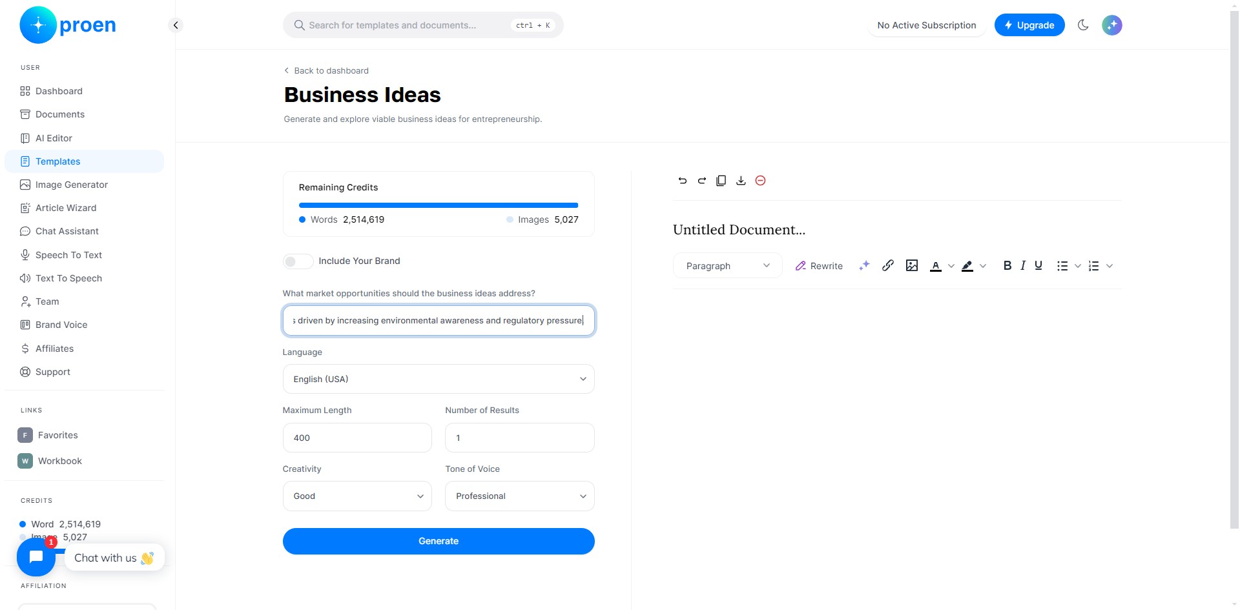Toggle dark mode with the moon icon
Screen dimensions: 1240x610
coord(1083,25)
